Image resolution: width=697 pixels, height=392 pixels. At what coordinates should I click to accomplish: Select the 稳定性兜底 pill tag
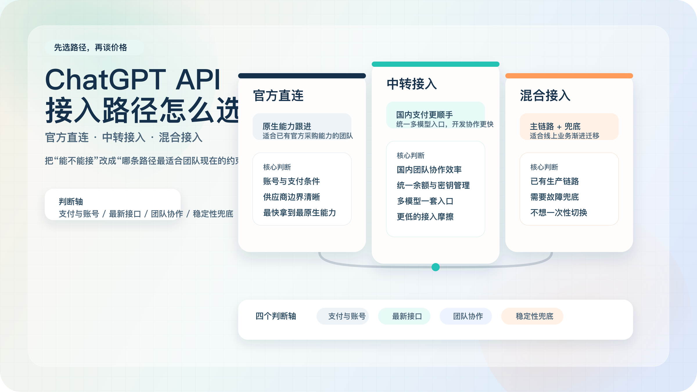pos(532,316)
